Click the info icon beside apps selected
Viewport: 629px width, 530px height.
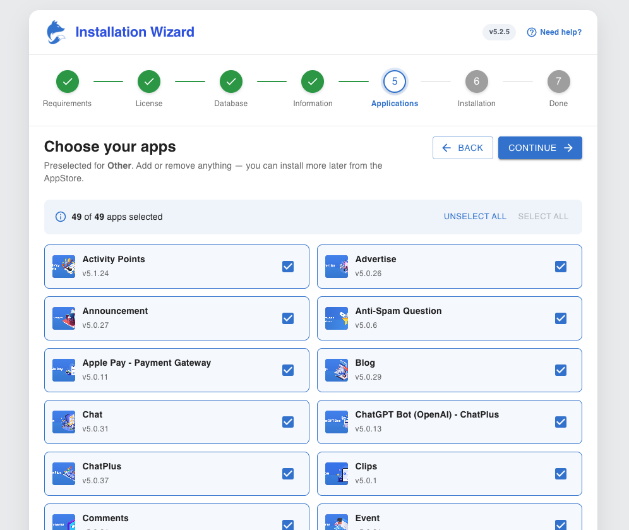pyautogui.click(x=60, y=217)
